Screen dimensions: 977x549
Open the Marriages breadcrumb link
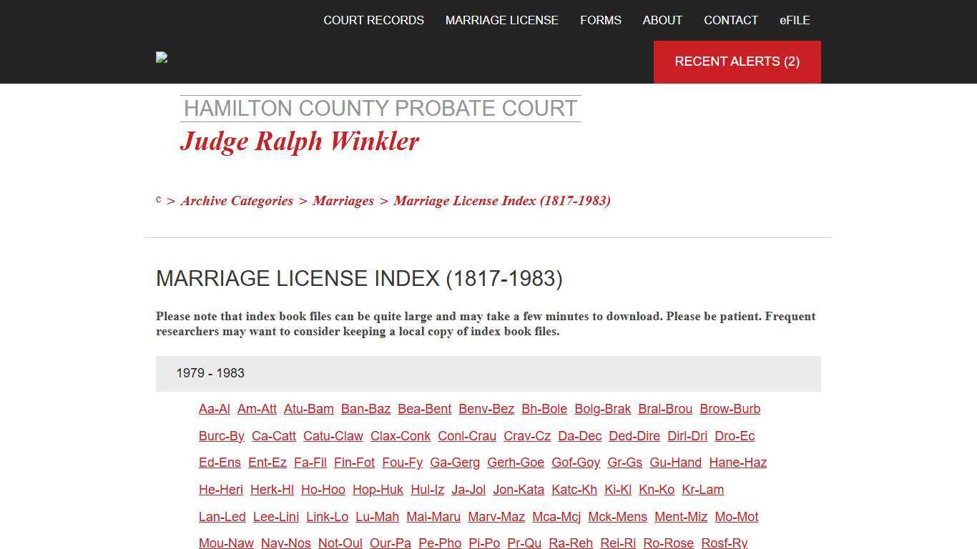click(x=343, y=201)
